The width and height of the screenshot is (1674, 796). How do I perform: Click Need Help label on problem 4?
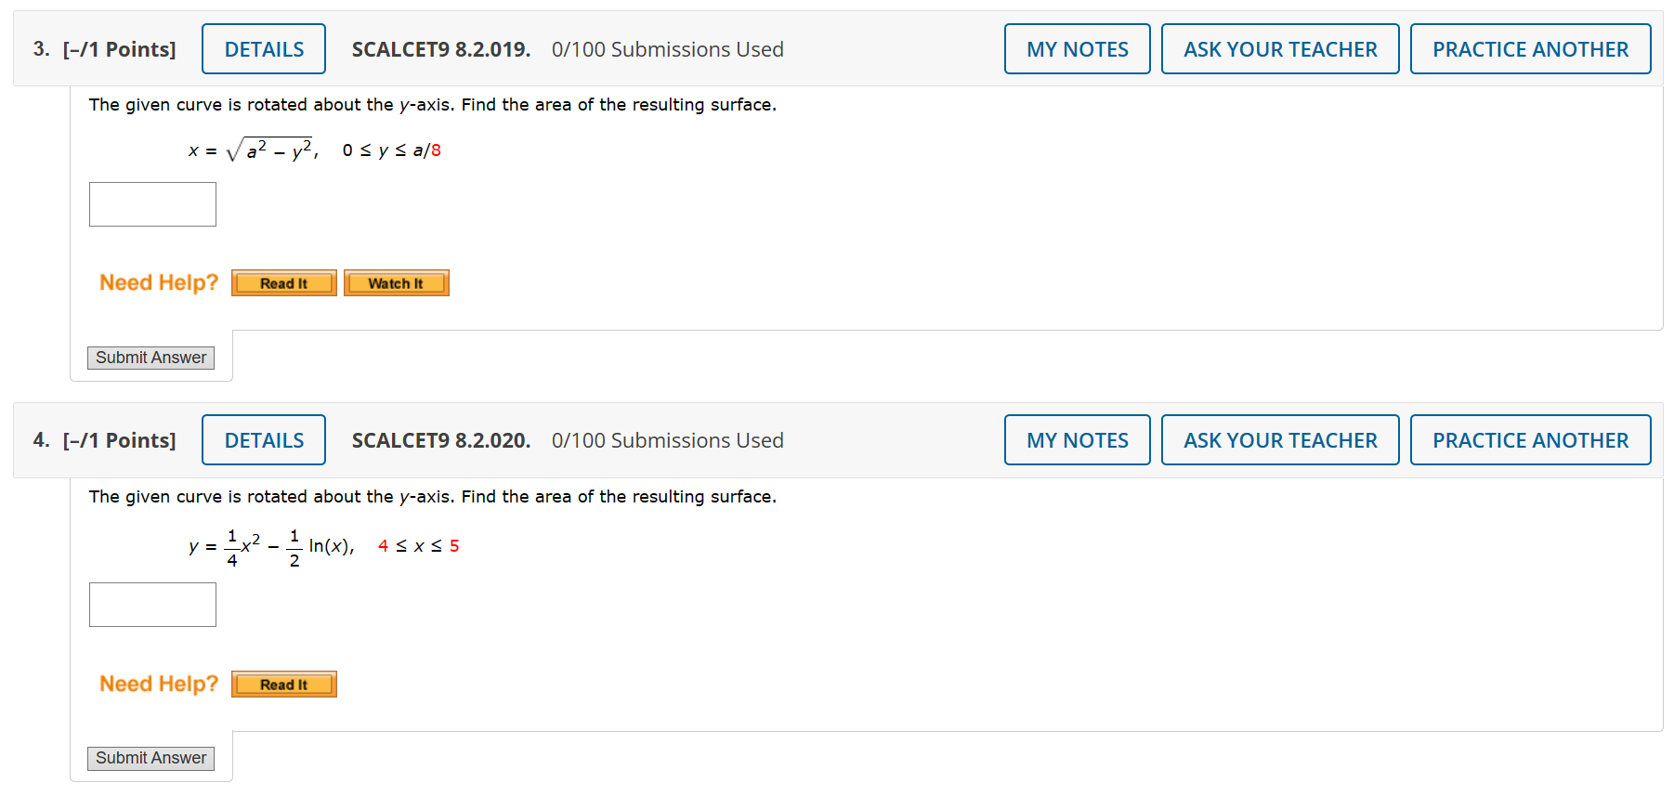click(x=158, y=683)
